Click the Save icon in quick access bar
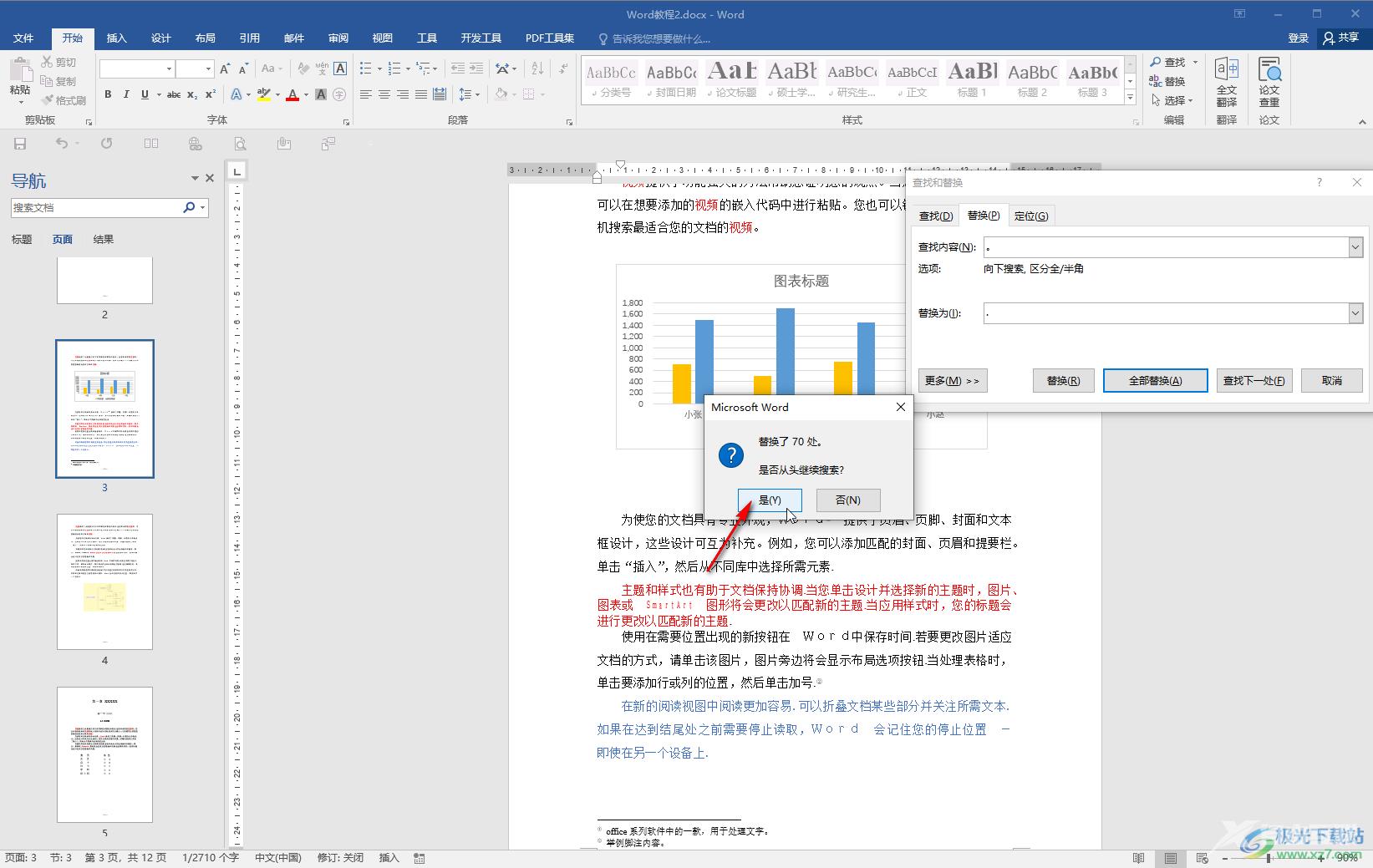The height and width of the screenshot is (868, 1373). click(x=20, y=144)
